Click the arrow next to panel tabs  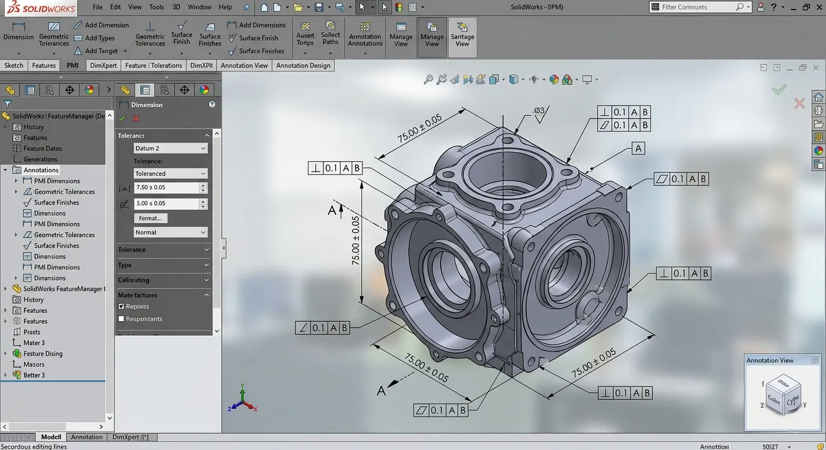pyautogui.click(x=109, y=90)
